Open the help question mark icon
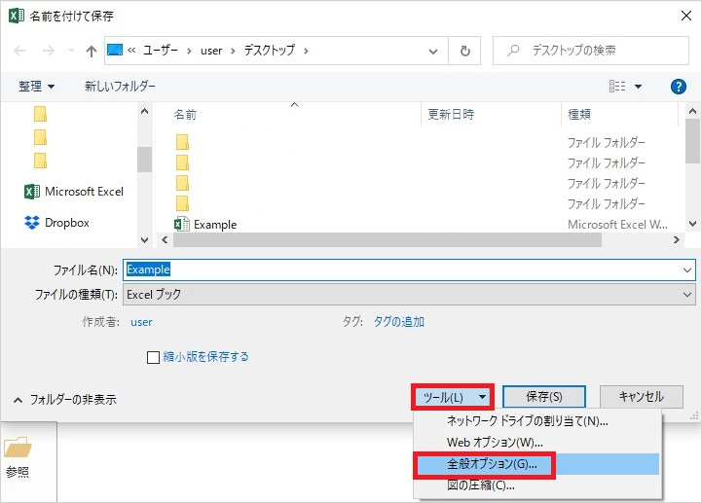The width and height of the screenshot is (702, 503). tap(679, 87)
